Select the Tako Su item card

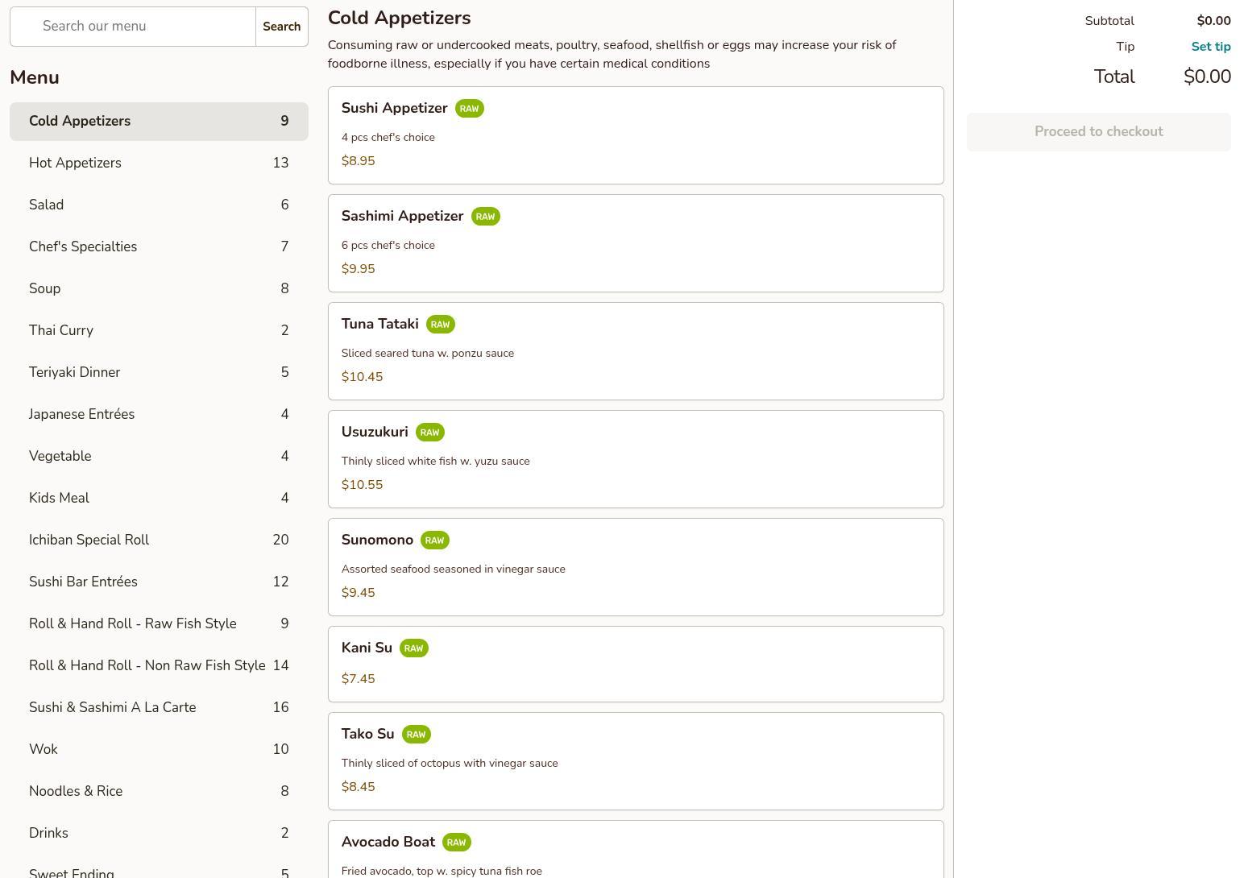pyautogui.click(x=635, y=761)
